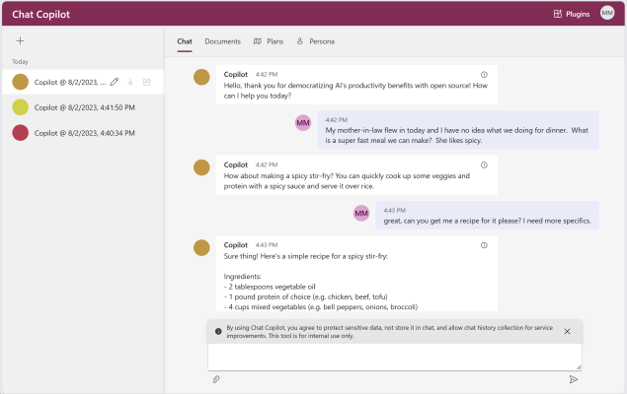Click the user message asking for a recipe
The image size is (627, 394).
coord(487,216)
